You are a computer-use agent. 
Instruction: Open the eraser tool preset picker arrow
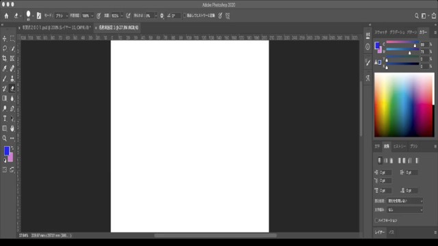[x=21, y=16]
